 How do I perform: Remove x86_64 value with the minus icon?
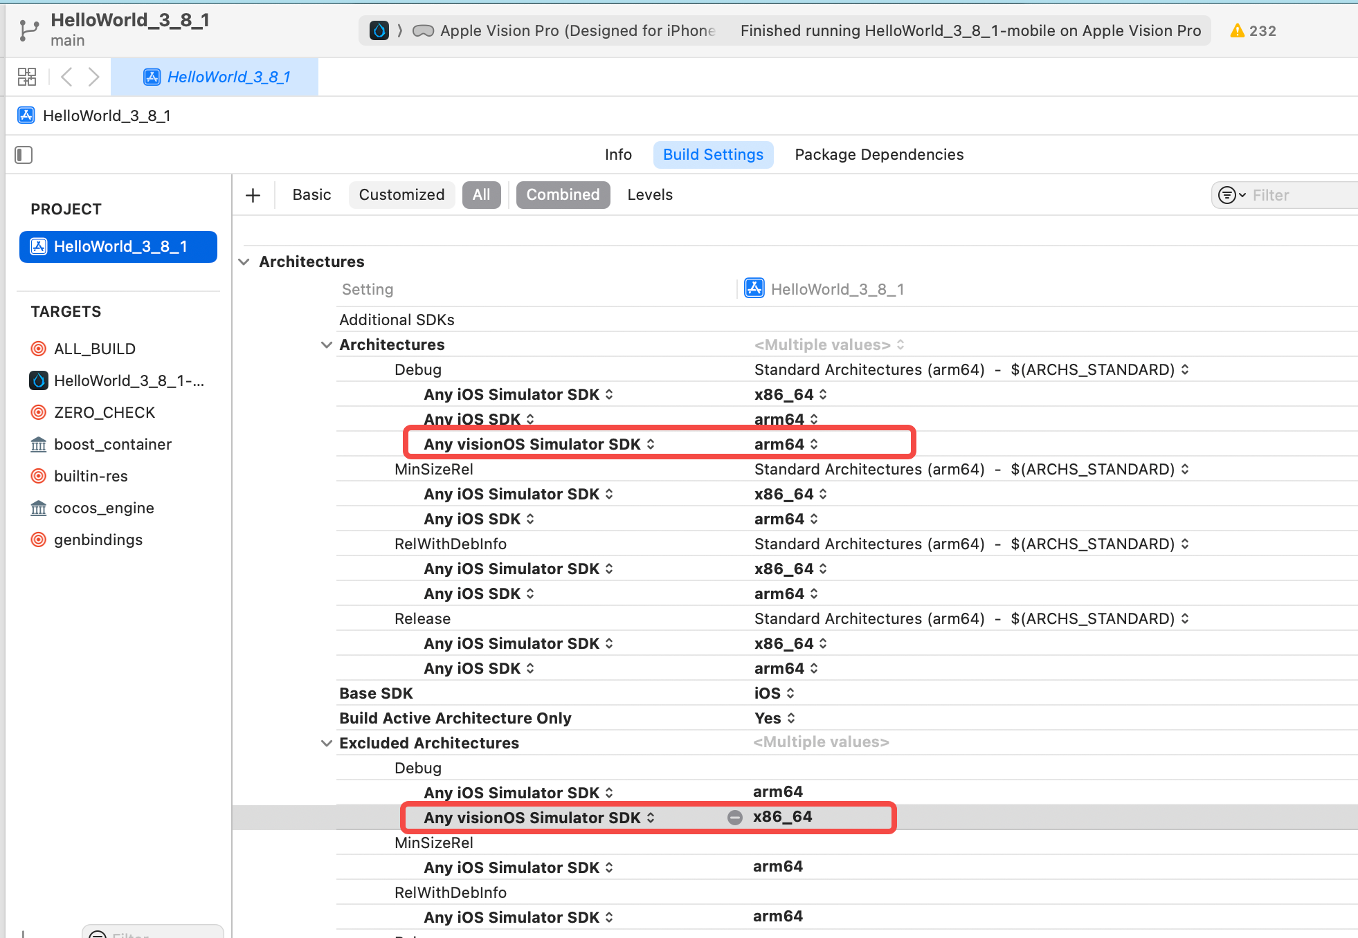(735, 818)
